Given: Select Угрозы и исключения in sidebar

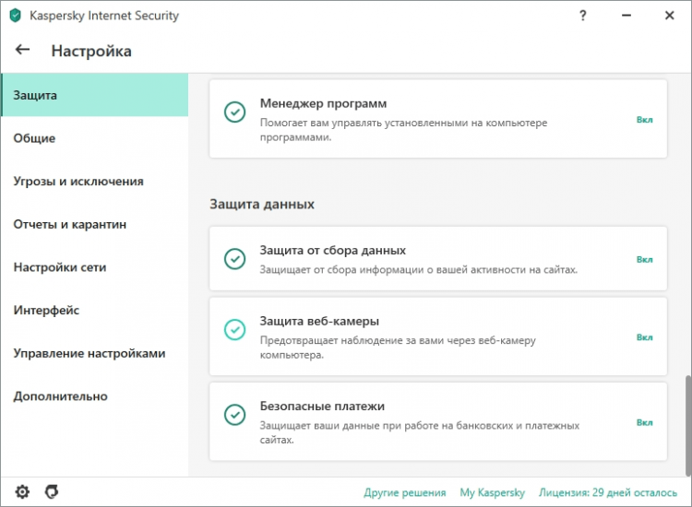Looking at the screenshot, I should (x=78, y=182).
